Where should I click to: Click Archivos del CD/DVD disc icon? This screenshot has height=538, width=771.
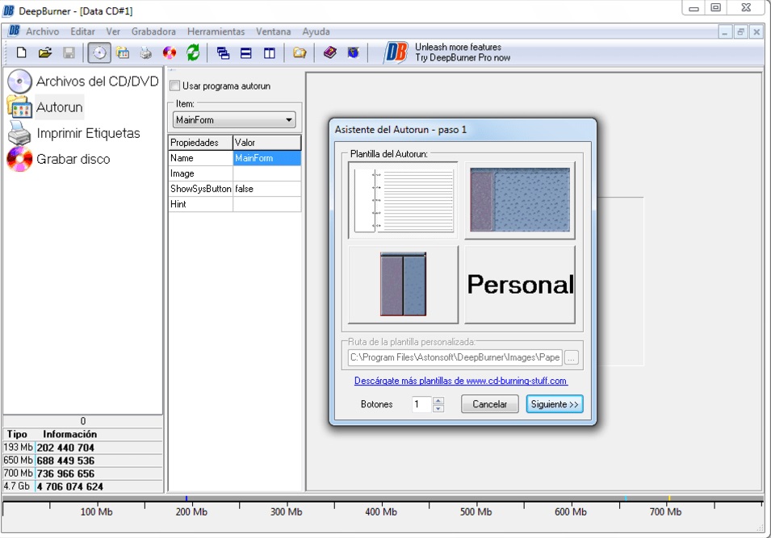coord(19,81)
